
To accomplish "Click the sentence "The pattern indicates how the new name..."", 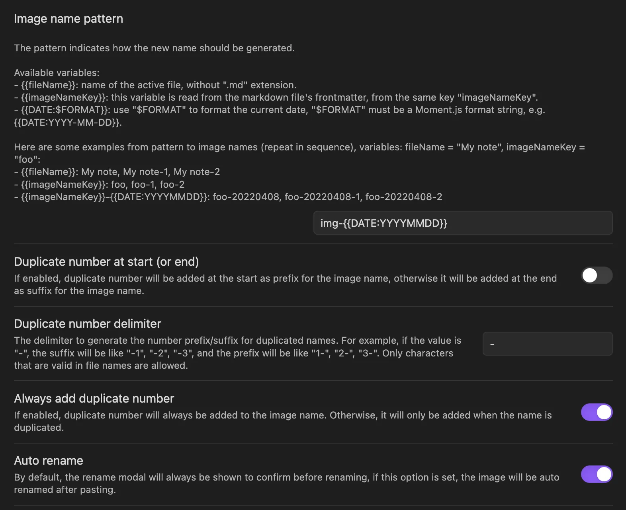I will click(x=154, y=48).
